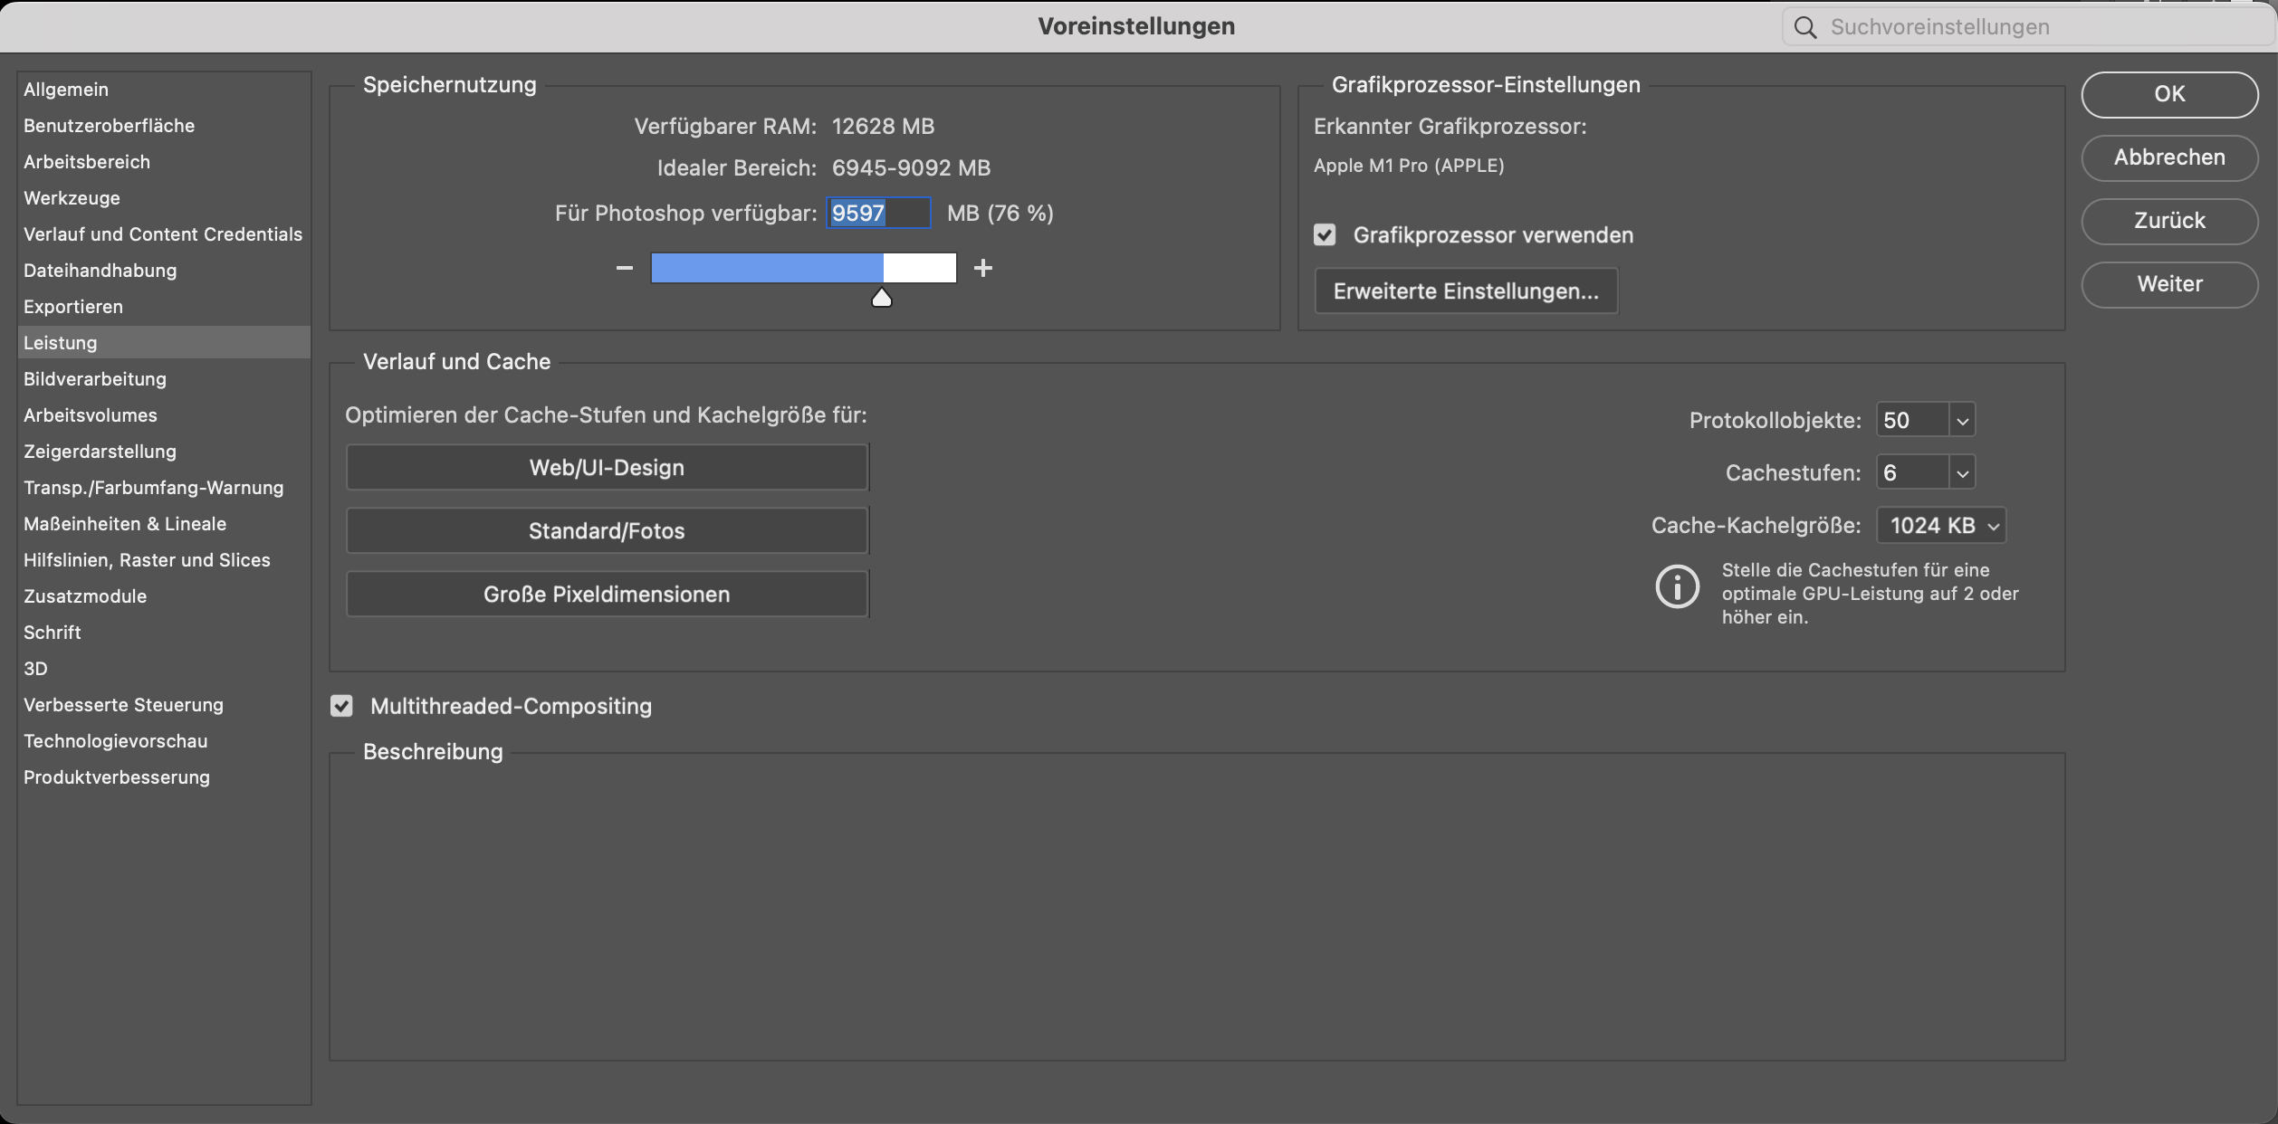Image resolution: width=2278 pixels, height=1124 pixels.
Task: Open Erweiterte Einstellungen dialog
Action: coord(1466,291)
